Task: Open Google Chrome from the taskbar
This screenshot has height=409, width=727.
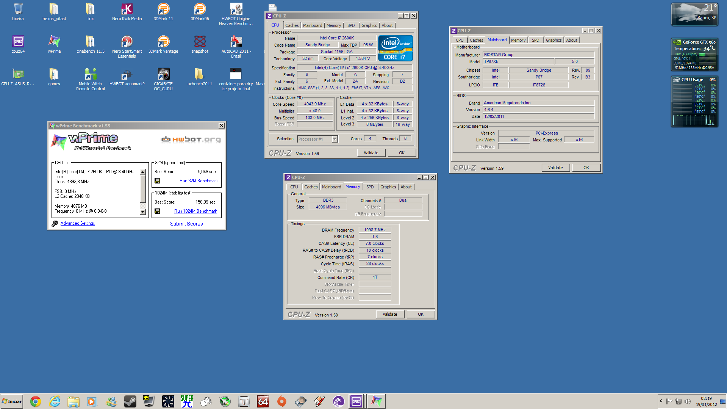Action: (x=36, y=401)
